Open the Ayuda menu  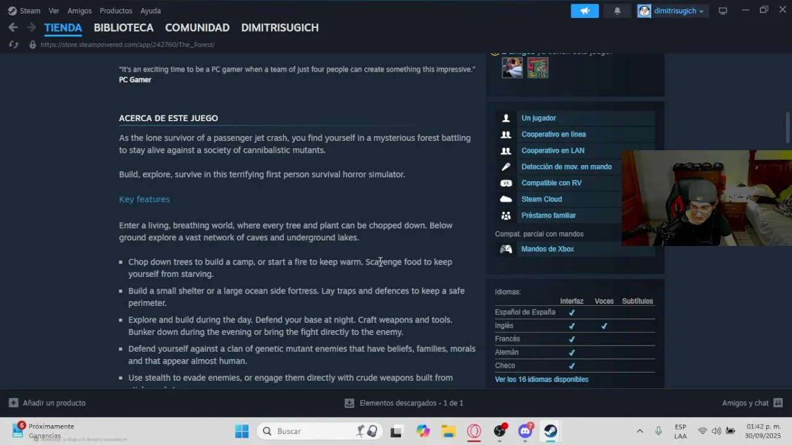pos(150,11)
